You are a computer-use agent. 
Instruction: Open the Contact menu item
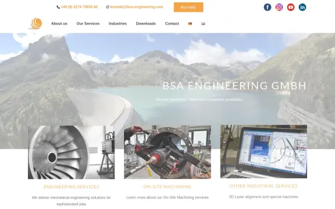pos(172,23)
